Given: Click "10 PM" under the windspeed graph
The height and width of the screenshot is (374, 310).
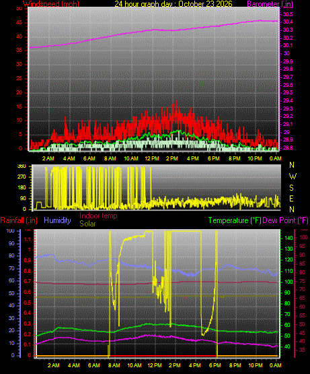Looking at the screenshot, I should tap(255, 158).
